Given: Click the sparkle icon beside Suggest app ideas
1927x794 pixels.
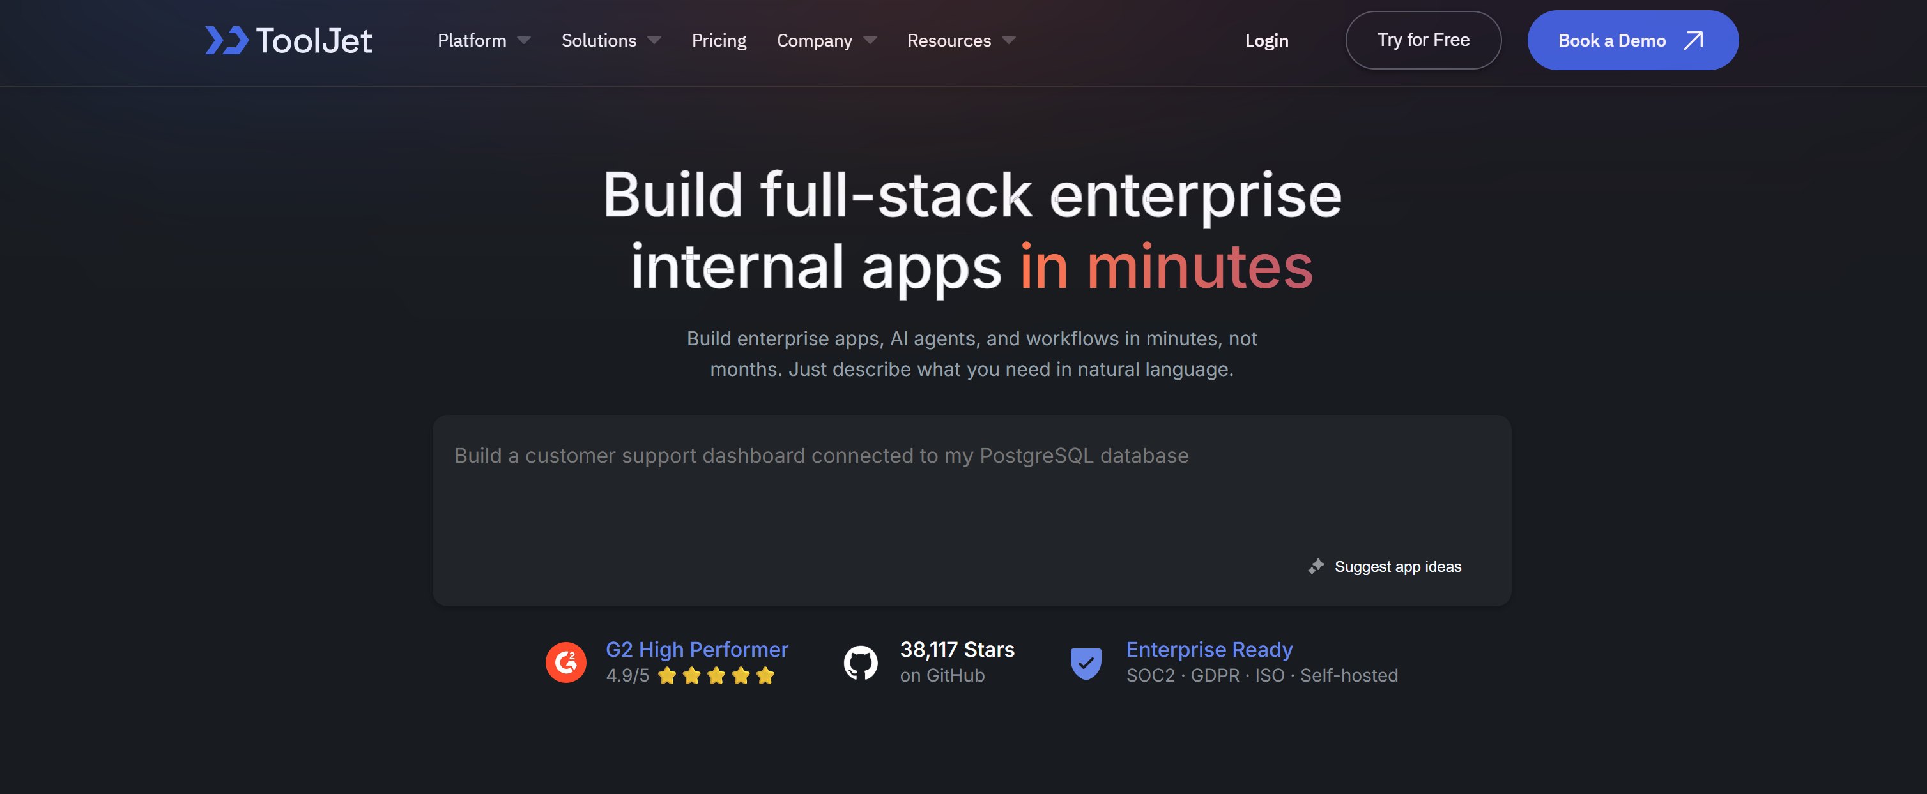Looking at the screenshot, I should [1316, 566].
